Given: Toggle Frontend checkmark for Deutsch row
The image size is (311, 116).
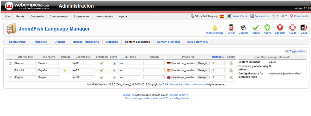Looking at the screenshot, I should tap(102, 63).
